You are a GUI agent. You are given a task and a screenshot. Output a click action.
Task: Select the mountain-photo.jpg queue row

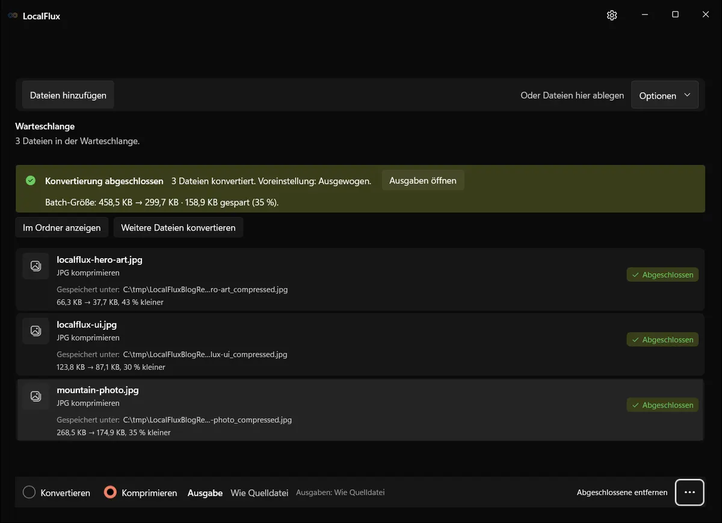click(x=360, y=410)
